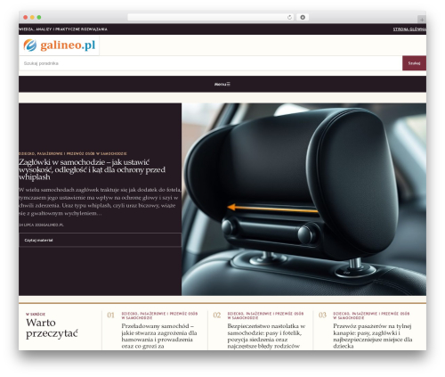Minimize the browser window with yellow button
Viewport: 445px width, 377px height.
point(32,17)
